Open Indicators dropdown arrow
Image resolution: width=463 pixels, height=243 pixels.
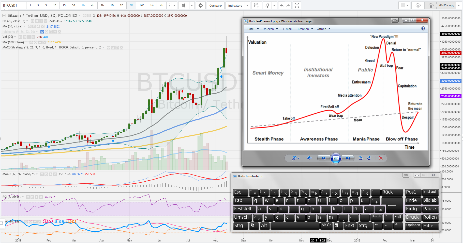click(247, 5)
